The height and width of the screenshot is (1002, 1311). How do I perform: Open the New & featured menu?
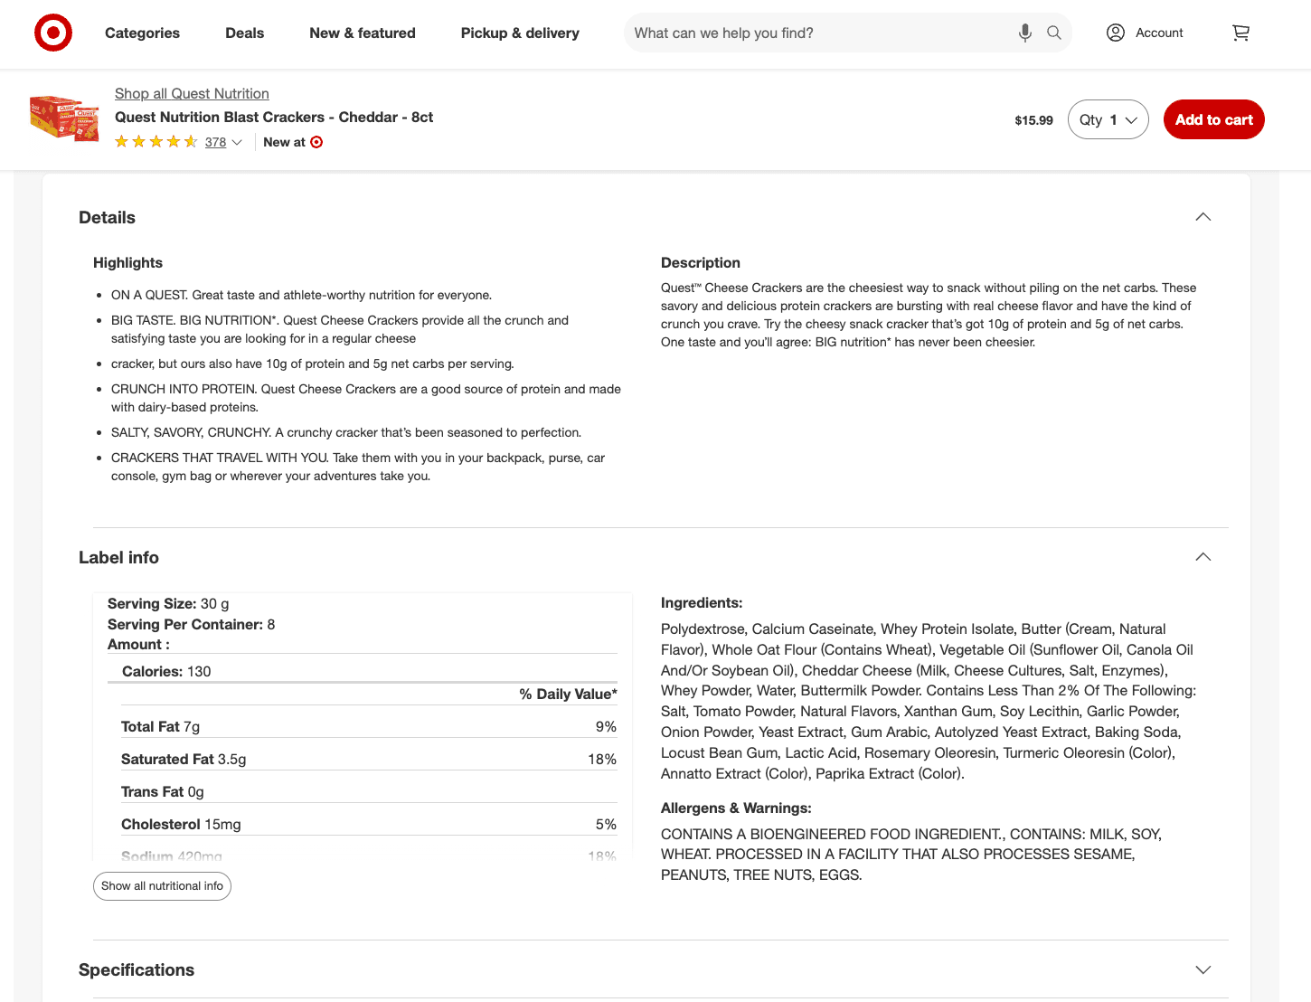(363, 33)
